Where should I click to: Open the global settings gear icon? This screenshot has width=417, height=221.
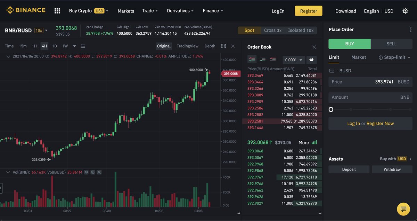(x=405, y=11)
